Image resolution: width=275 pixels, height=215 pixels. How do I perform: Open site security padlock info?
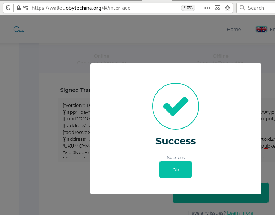[19, 8]
